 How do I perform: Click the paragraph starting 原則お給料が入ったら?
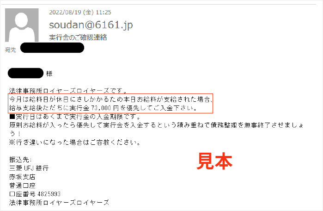point(156,129)
